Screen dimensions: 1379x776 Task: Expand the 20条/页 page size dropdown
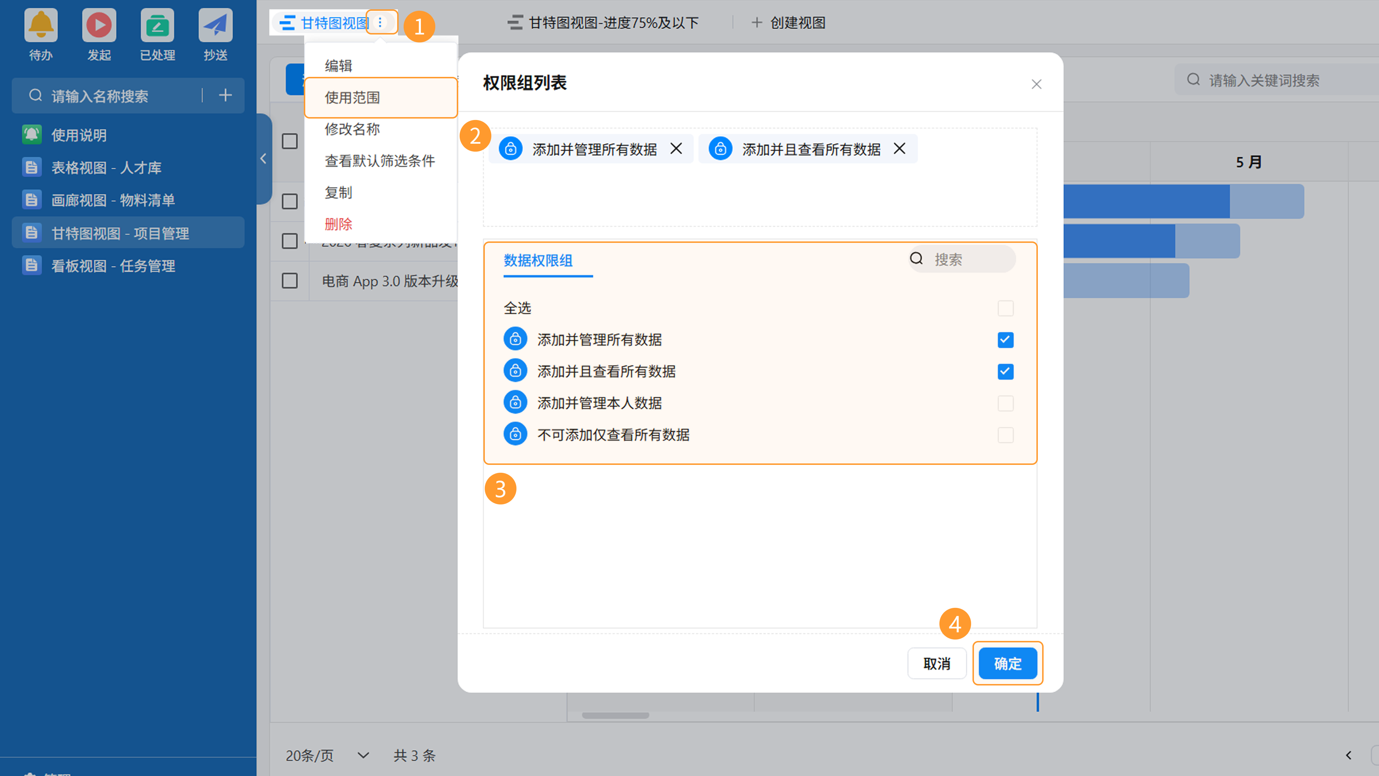363,755
